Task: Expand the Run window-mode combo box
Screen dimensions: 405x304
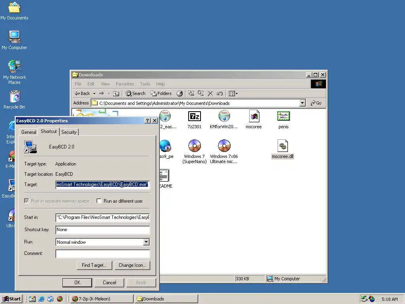Action: 146,242
